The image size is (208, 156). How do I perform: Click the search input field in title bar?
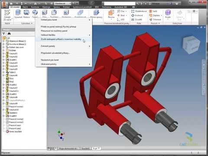click(120, 3)
